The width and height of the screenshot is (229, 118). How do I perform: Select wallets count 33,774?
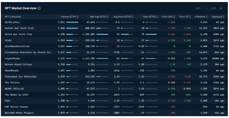[203, 76]
